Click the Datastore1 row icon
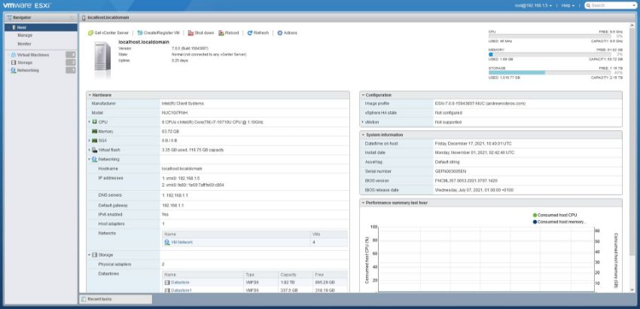The height and width of the screenshot is (309, 640). pyautogui.click(x=167, y=290)
